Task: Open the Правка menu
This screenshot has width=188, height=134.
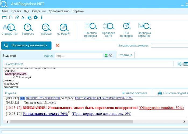Action: tap(16, 11)
